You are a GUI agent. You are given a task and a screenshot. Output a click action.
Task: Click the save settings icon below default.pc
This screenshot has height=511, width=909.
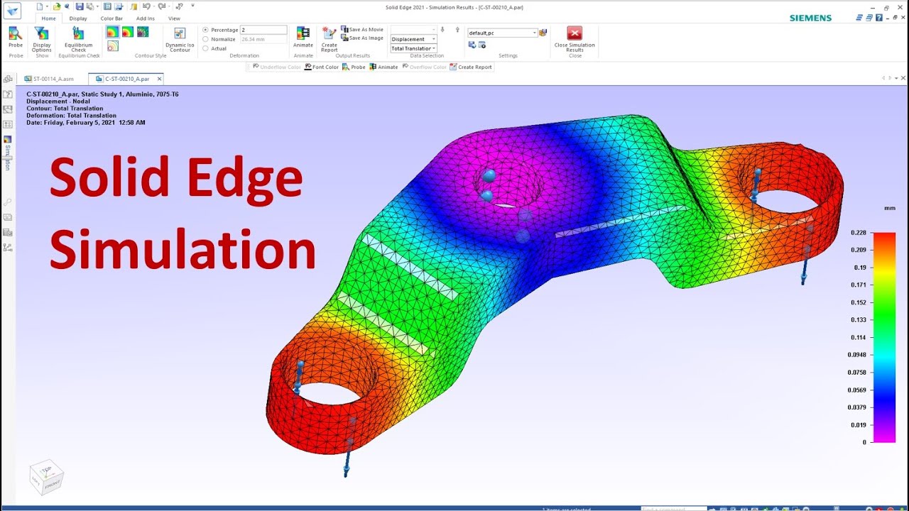point(472,45)
